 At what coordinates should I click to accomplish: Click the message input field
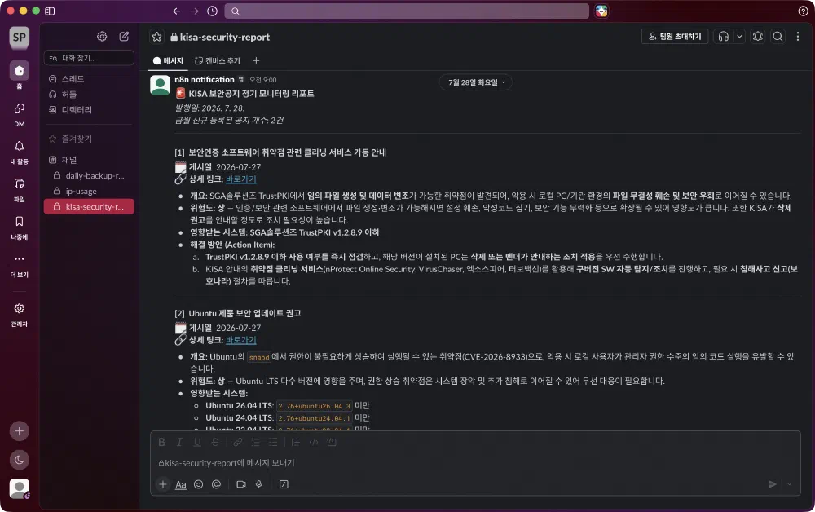(x=475, y=462)
